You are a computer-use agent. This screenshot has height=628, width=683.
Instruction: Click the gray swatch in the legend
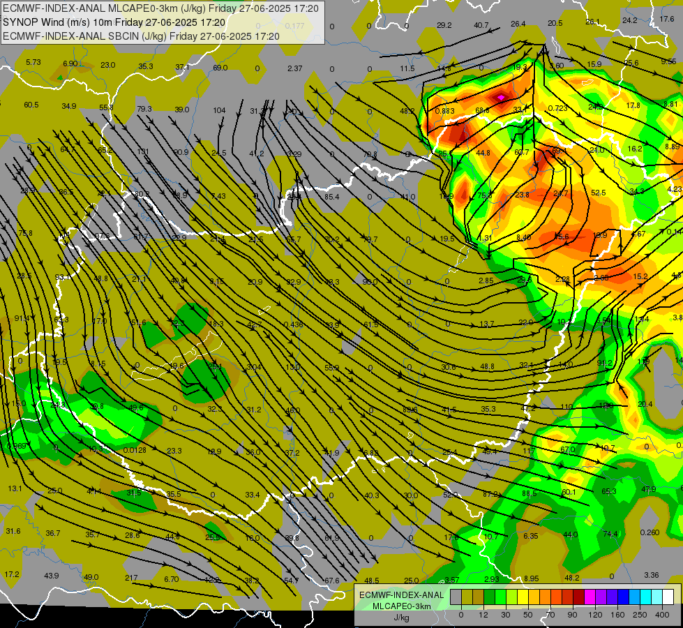(456, 597)
